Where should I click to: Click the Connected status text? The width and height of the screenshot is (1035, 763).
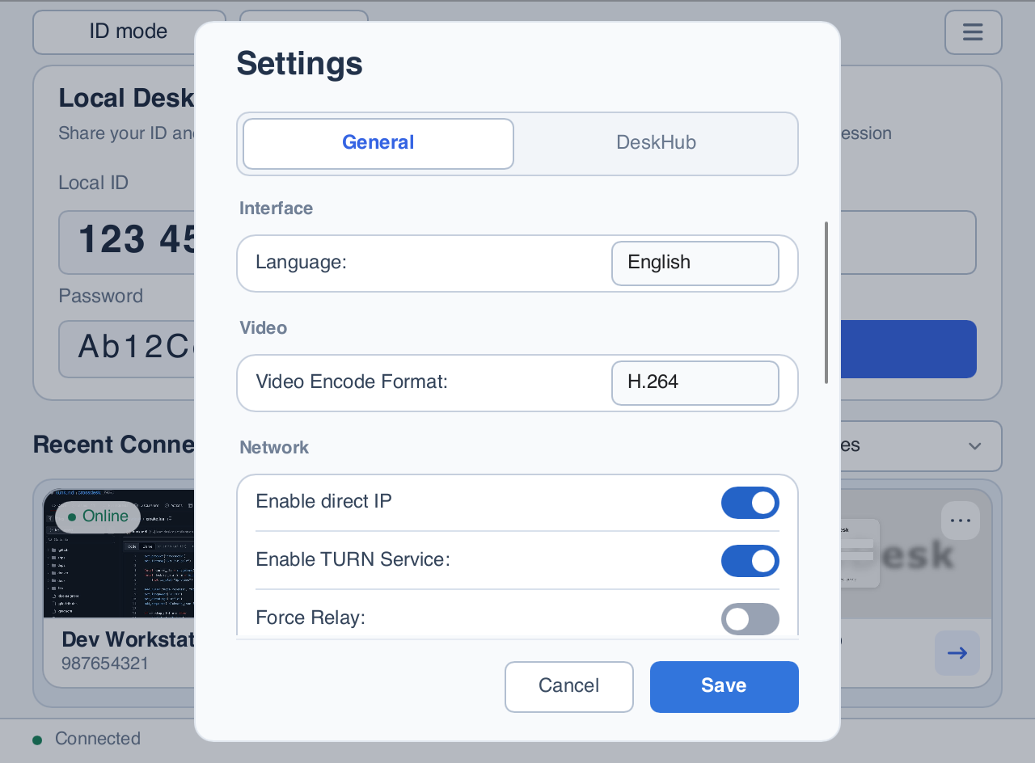pyautogui.click(x=98, y=739)
